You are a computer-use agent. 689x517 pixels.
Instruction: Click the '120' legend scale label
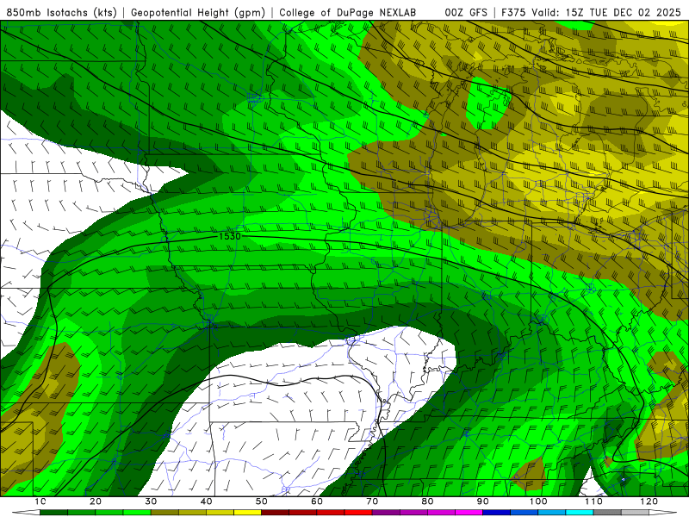point(649,501)
